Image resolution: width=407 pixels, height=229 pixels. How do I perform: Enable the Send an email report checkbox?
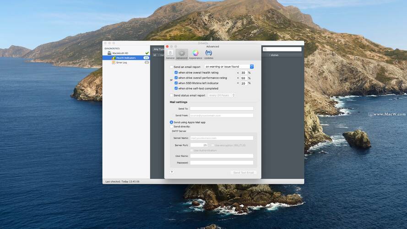pyautogui.click(x=172, y=67)
